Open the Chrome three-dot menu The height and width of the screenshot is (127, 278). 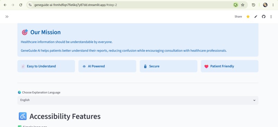click(x=273, y=5)
